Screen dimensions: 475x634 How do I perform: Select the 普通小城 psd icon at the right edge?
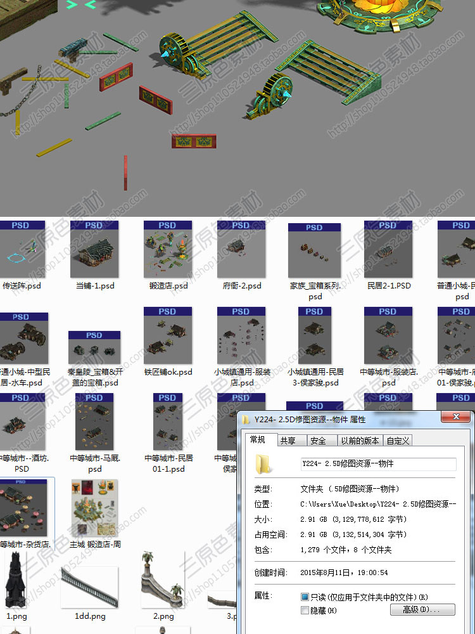point(457,249)
